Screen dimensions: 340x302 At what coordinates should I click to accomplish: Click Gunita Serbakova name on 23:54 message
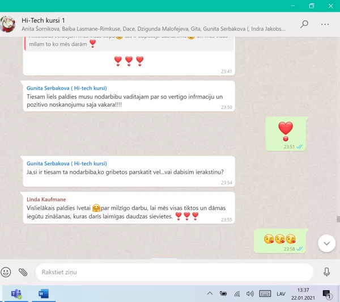pyautogui.click(x=67, y=163)
